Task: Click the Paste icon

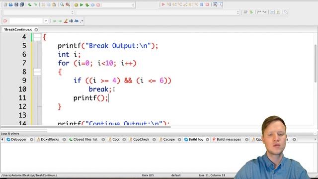Action: pyautogui.click(x=54, y=4)
